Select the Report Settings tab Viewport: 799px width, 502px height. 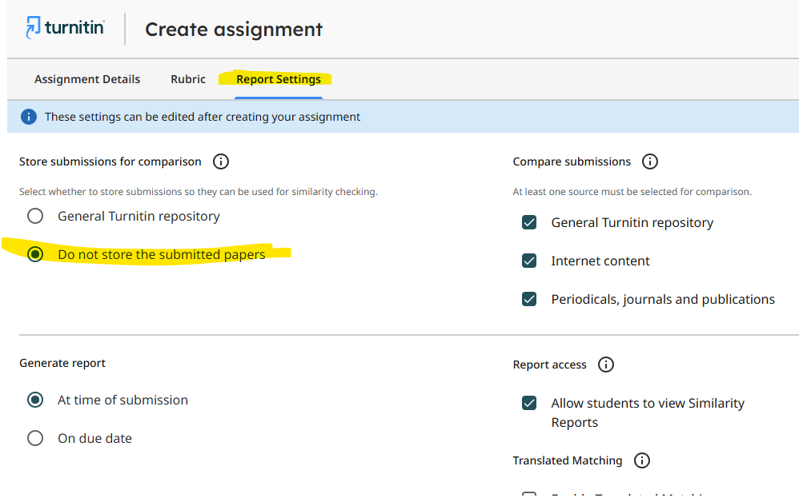(279, 79)
